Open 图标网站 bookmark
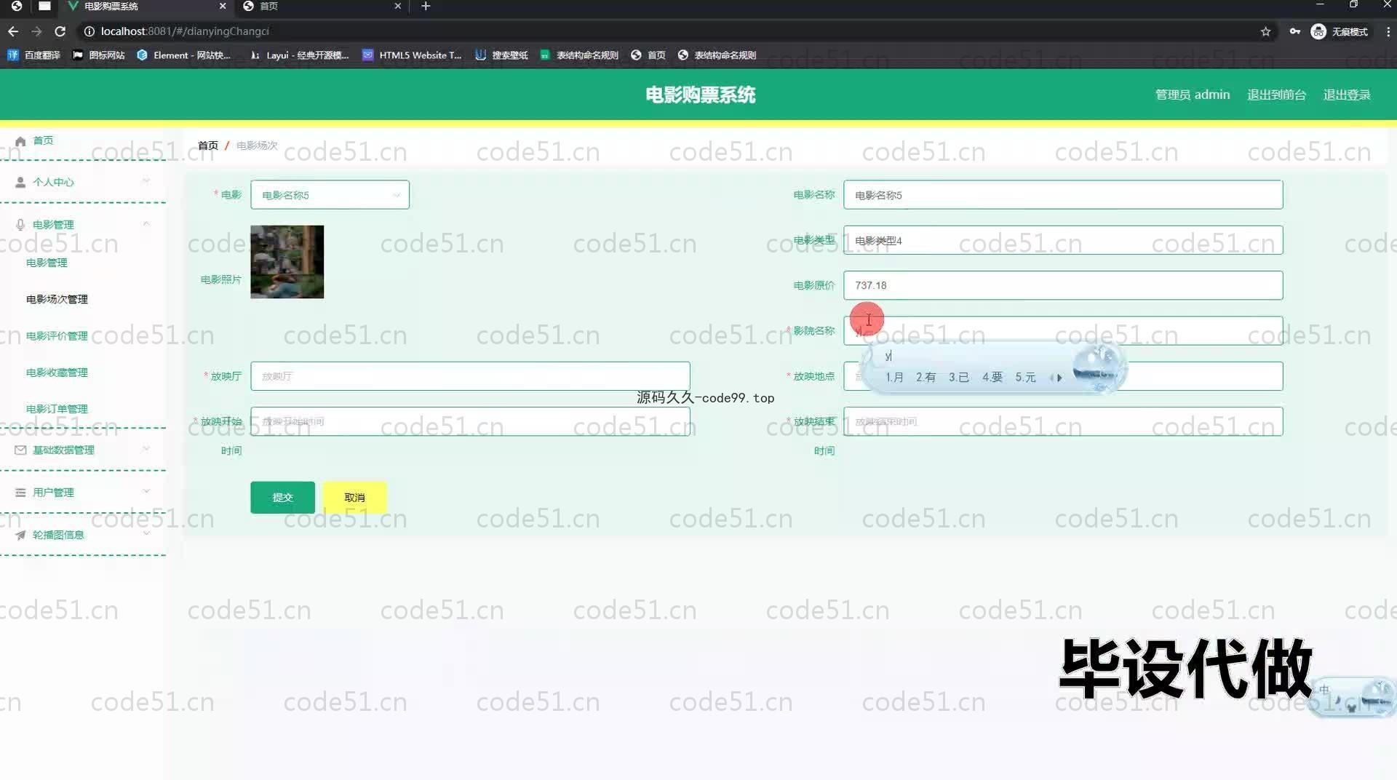The width and height of the screenshot is (1397, 780). coord(99,55)
